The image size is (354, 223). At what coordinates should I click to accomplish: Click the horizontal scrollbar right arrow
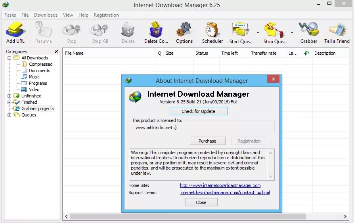[x=345, y=216]
